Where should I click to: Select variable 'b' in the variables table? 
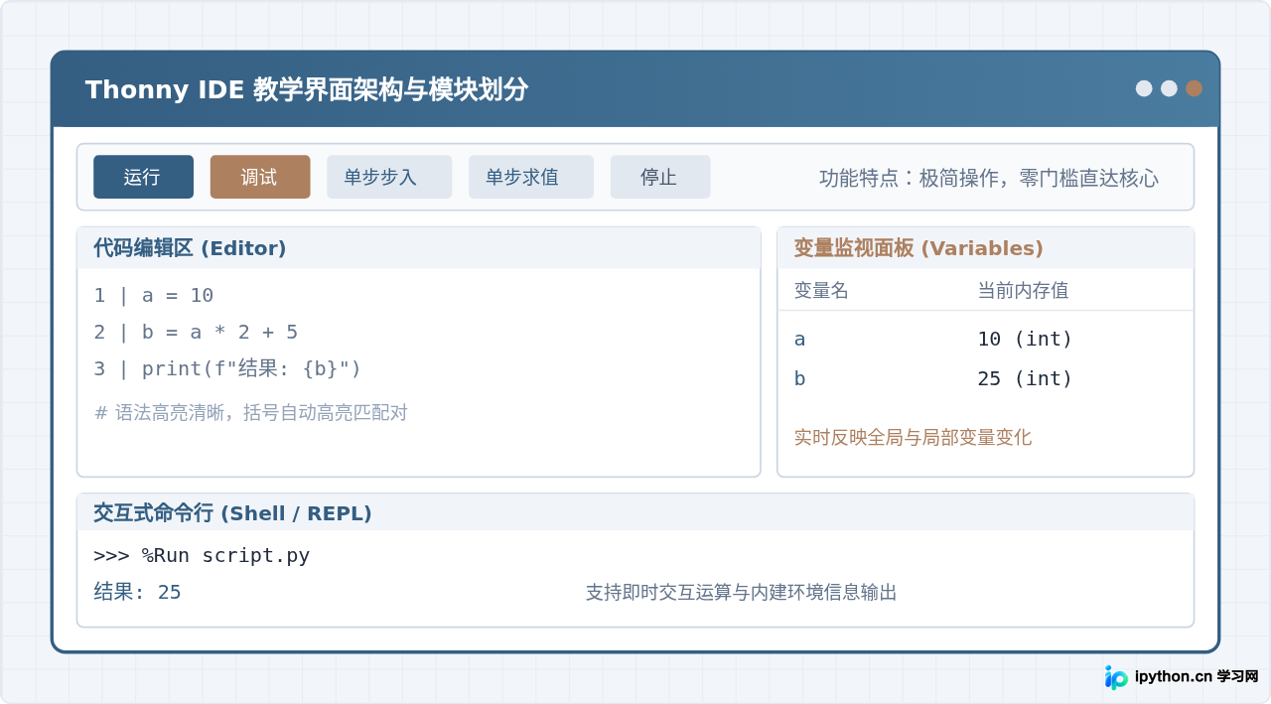799,379
